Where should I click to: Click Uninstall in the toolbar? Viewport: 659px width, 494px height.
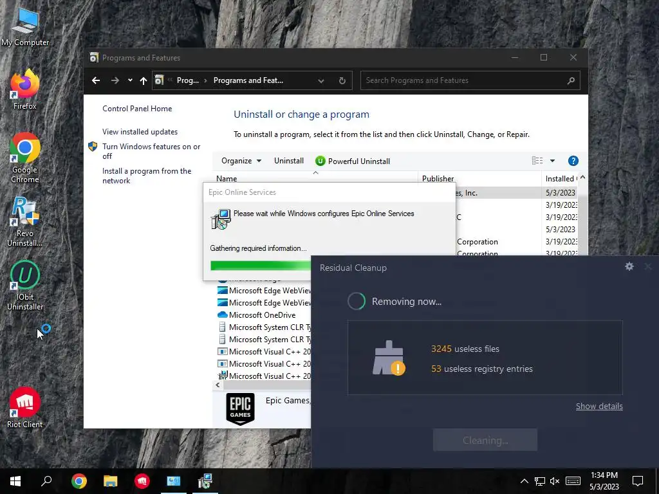pos(289,161)
